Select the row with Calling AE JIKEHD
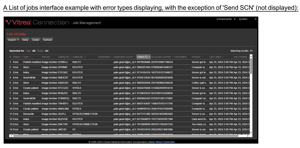 [129, 129]
